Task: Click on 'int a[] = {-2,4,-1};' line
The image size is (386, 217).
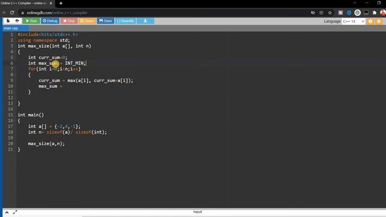Action: tap(54, 127)
